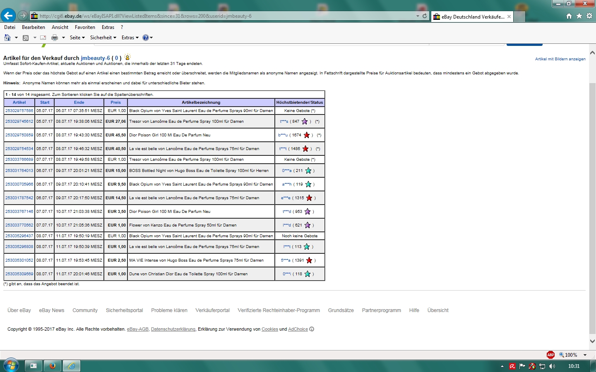Open the Extras dropdown in command bar
Image resolution: width=596 pixels, height=372 pixels.
[x=130, y=38]
